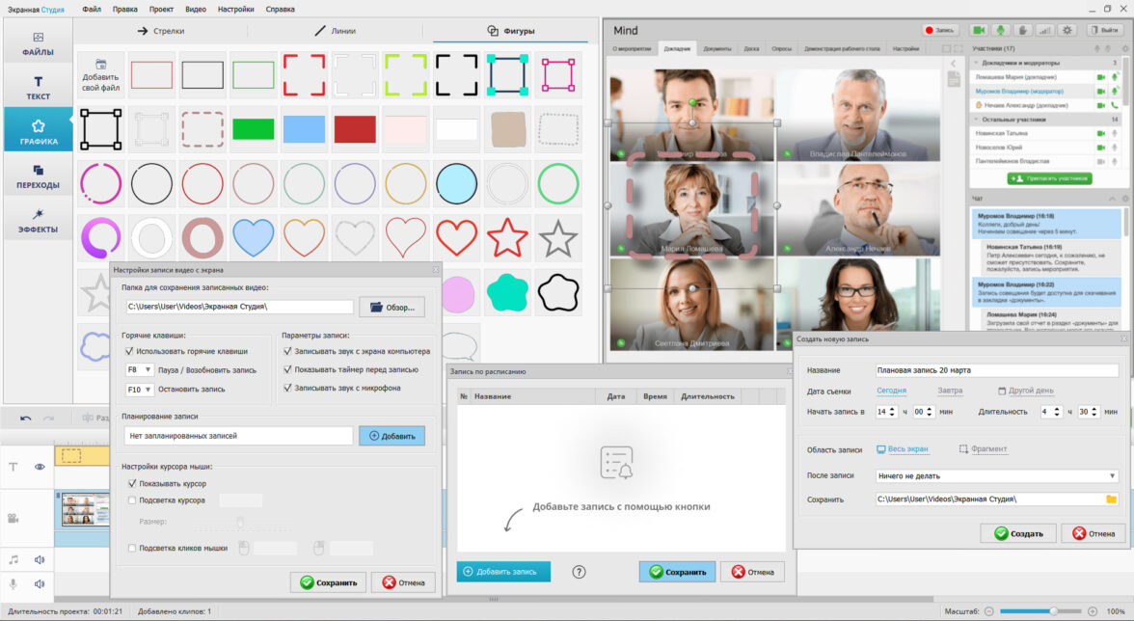
Task: Open the F10 hotkey dropdown
Action: (x=139, y=389)
